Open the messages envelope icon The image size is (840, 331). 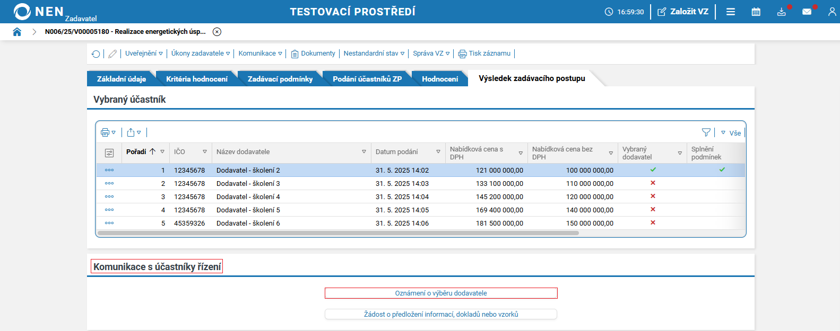pyautogui.click(x=807, y=12)
